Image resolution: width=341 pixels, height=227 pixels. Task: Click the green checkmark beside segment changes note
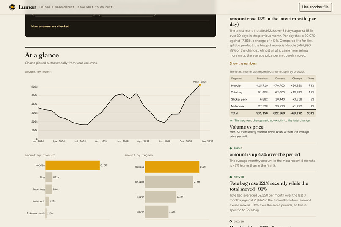[231, 121]
